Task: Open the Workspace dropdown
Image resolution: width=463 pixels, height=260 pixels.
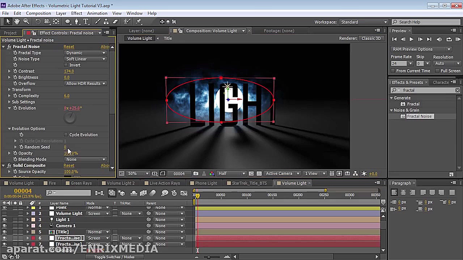Action: [364, 22]
